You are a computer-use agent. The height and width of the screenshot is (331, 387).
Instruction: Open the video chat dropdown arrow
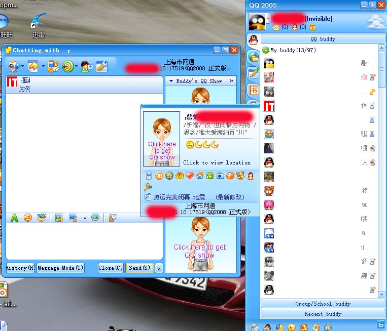point(22,66)
